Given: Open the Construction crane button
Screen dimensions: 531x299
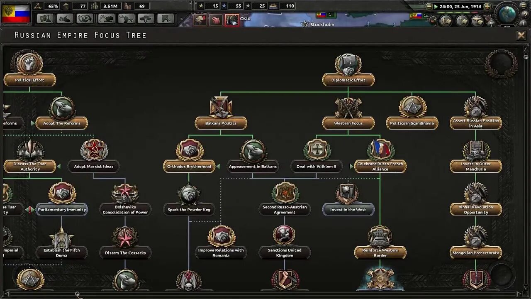Looking at the screenshot, I should tap(106, 19).
